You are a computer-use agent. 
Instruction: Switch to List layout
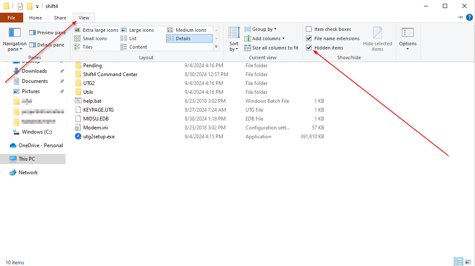point(128,38)
